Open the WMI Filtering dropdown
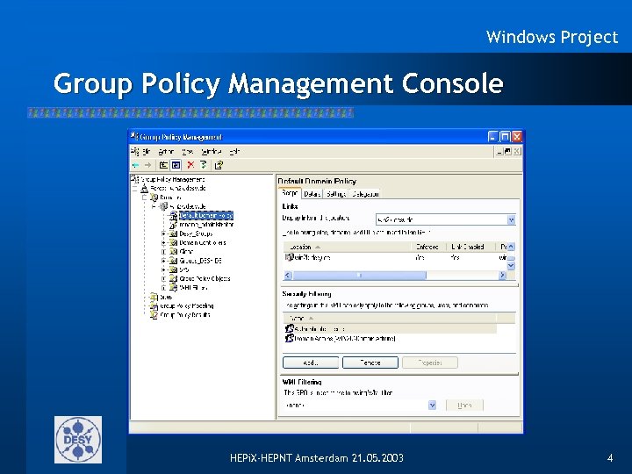 pyautogui.click(x=432, y=405)
